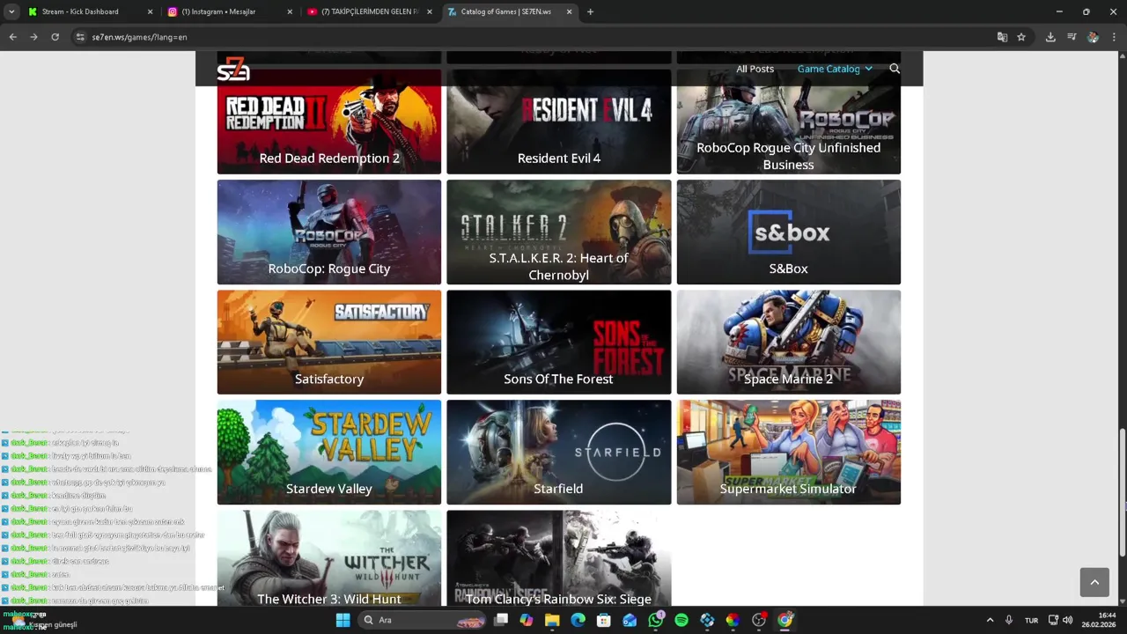This screenshot has width=1127, height=634.
Task: Click the Chrome icon on the taskbar
Action: point(785,620)
